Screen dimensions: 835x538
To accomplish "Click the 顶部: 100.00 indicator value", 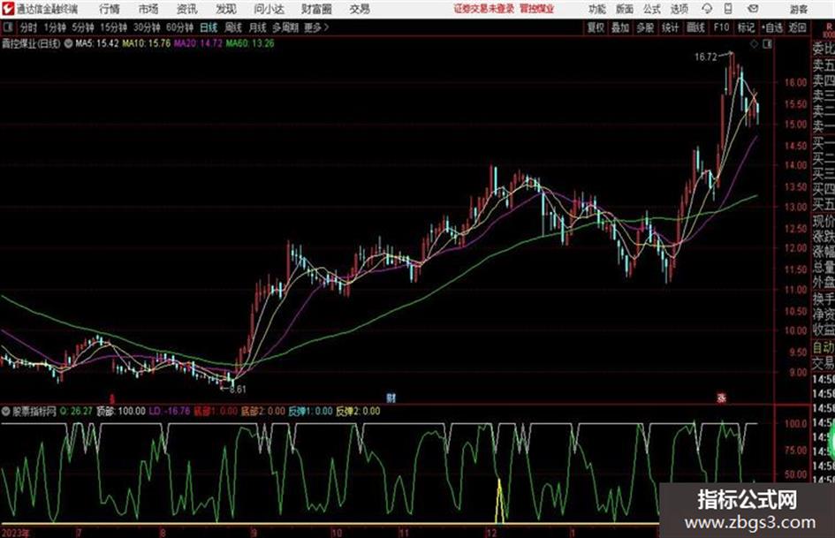I will click(x=121, y=411).
